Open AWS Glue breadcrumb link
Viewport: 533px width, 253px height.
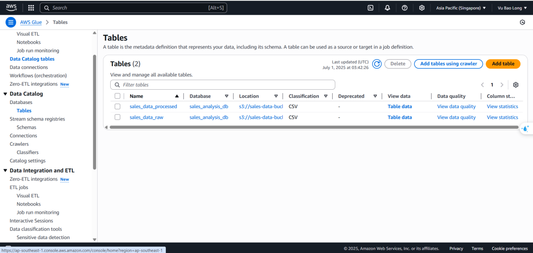[31, 22]
